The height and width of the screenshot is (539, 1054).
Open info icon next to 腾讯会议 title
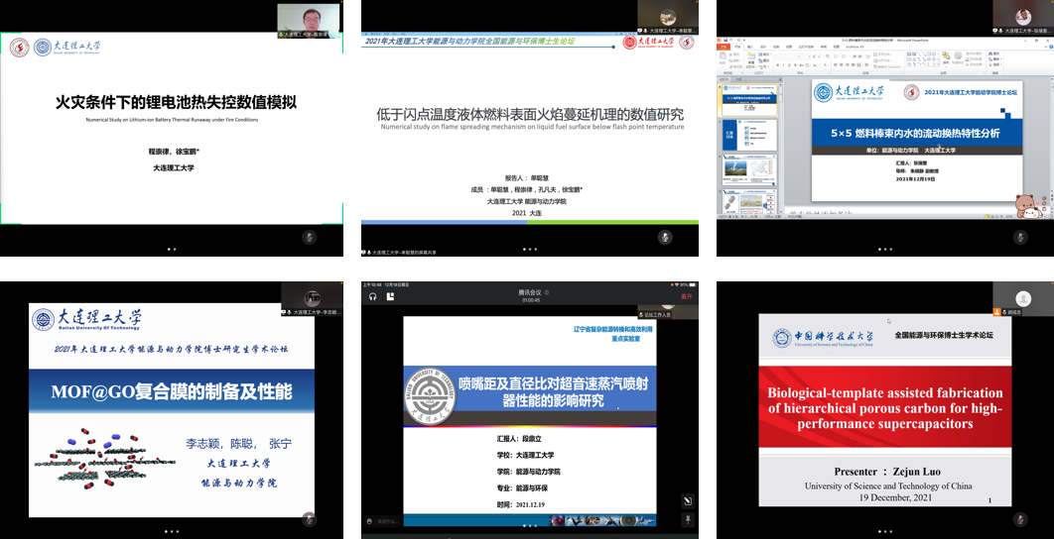pos(547,292)
